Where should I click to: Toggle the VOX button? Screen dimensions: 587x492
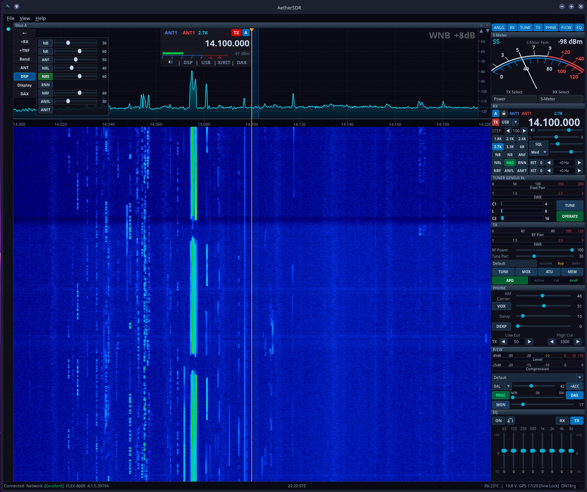(502, 306)
